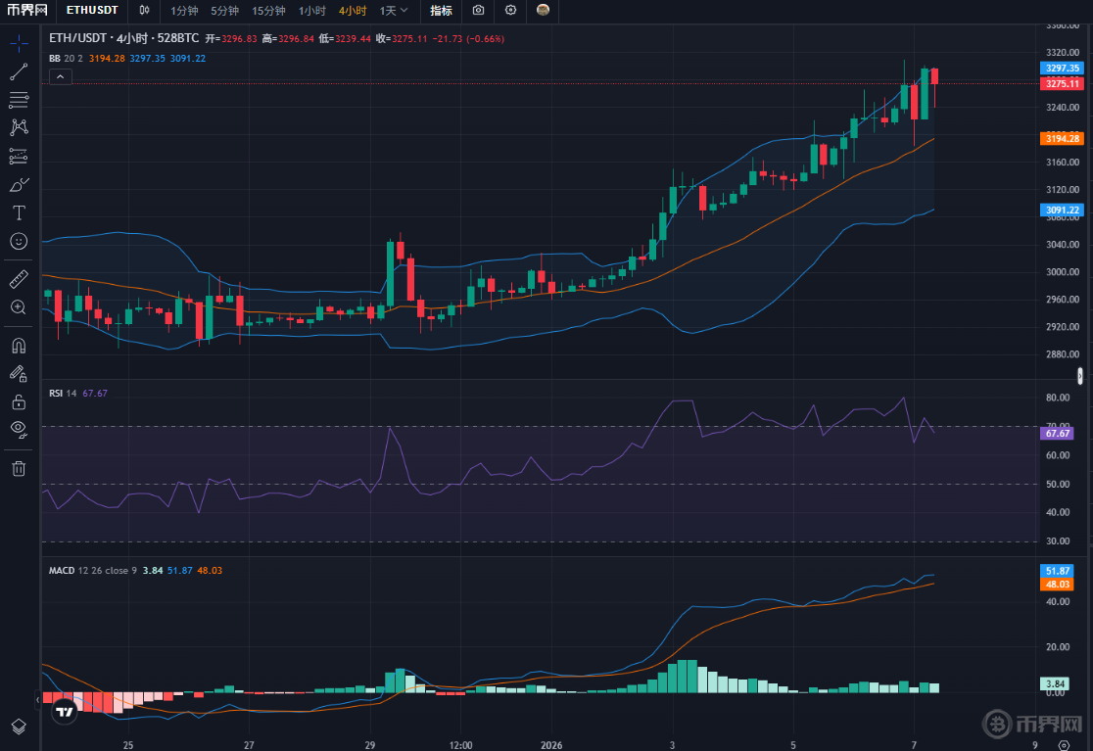Select the text annotation tool

tap(19, 212)
